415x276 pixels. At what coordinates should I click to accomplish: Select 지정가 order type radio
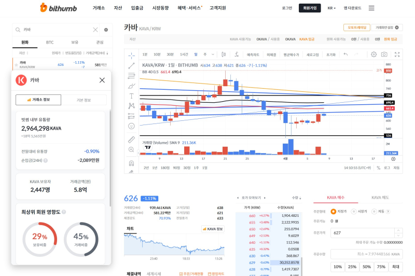coord(333,212)
